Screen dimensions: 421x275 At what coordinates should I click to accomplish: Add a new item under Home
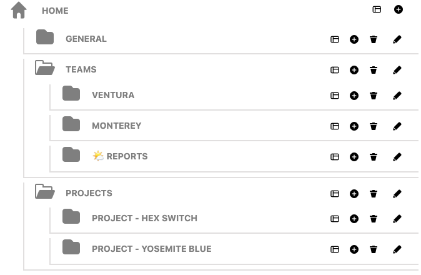(x=399, y=9)
